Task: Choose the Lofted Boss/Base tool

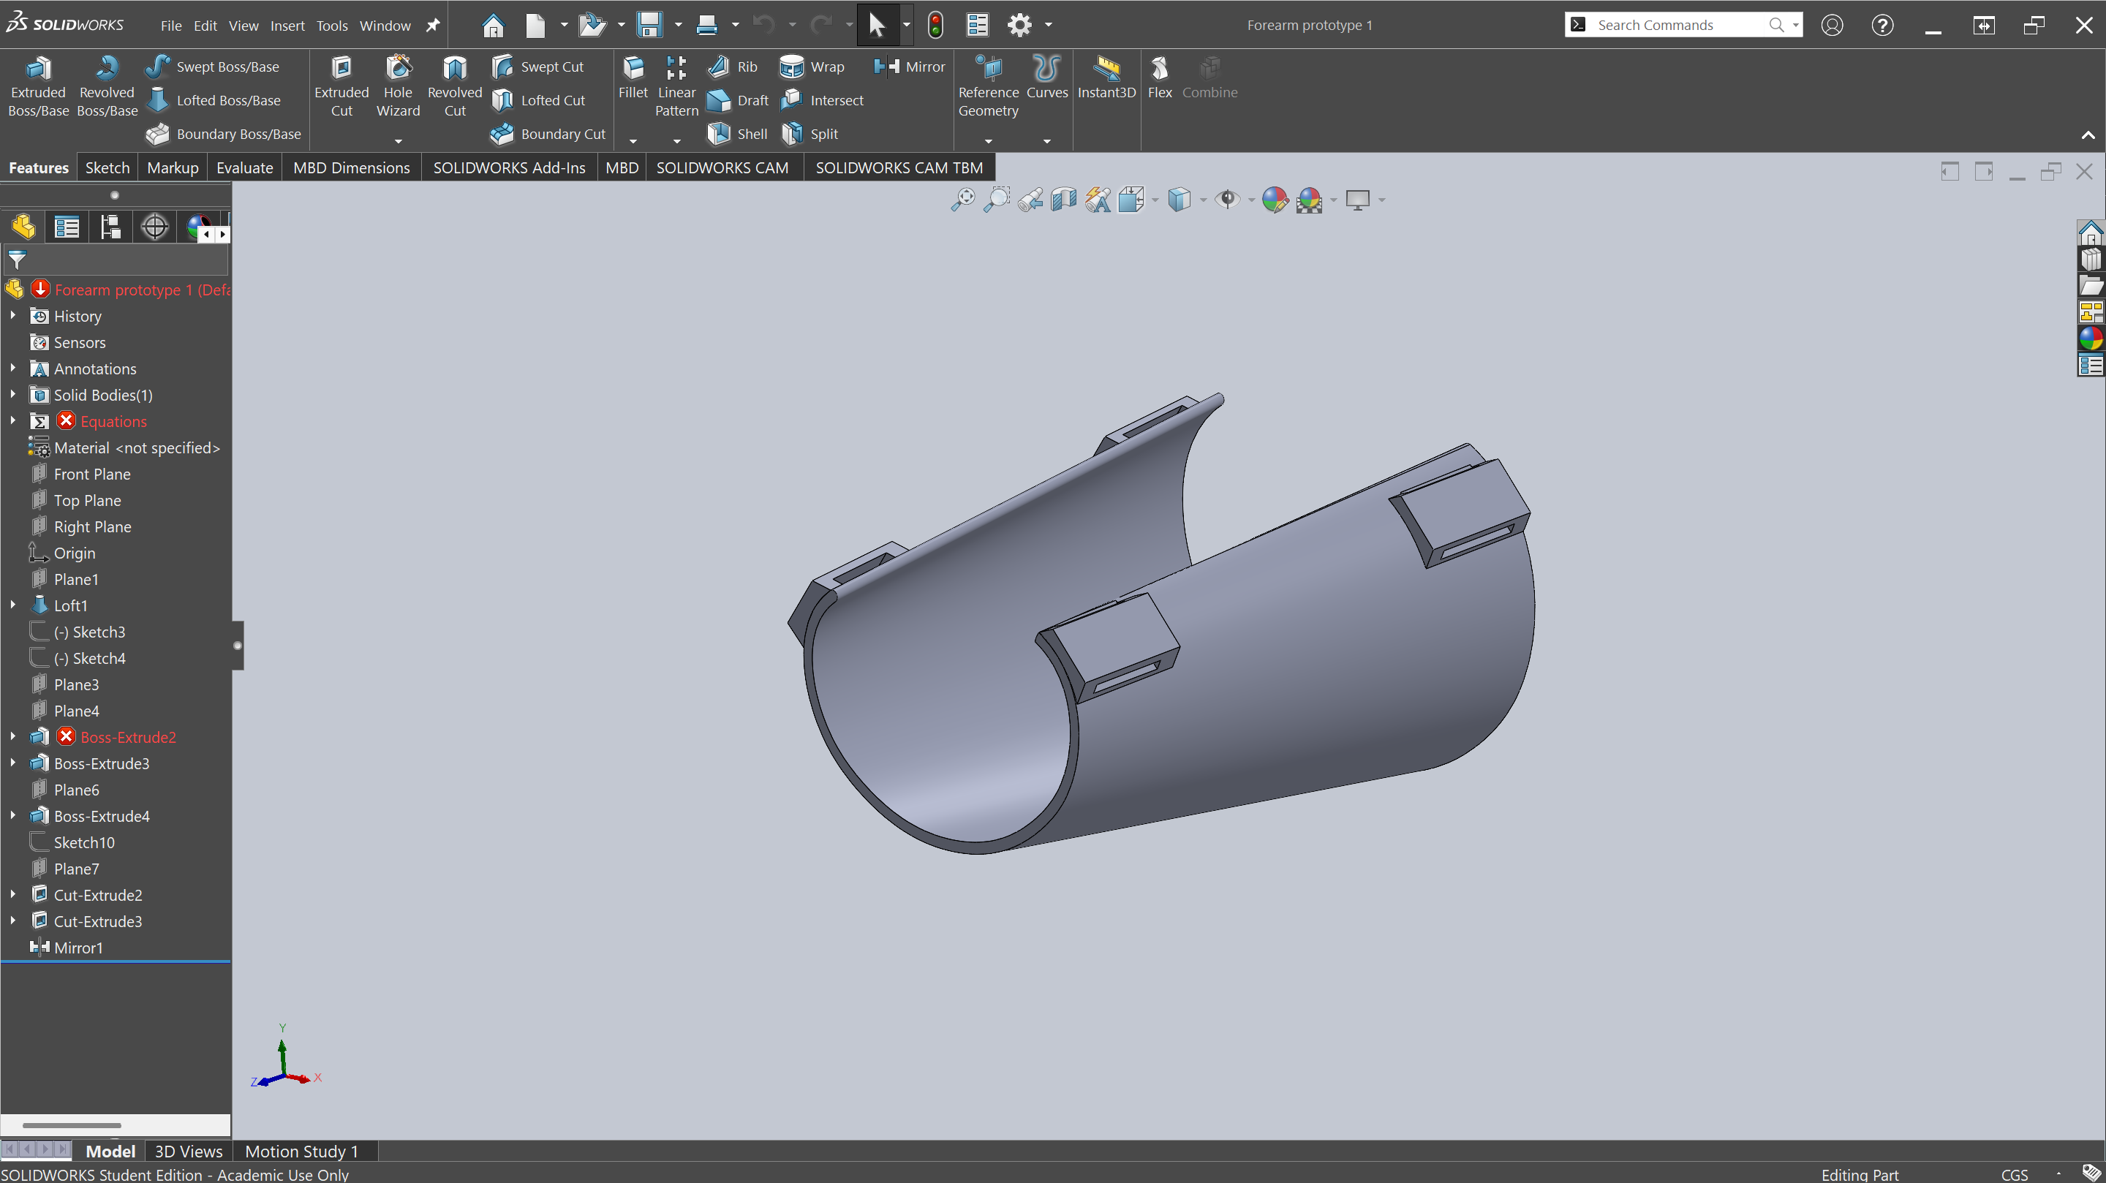Action: (x=214, y=99)
